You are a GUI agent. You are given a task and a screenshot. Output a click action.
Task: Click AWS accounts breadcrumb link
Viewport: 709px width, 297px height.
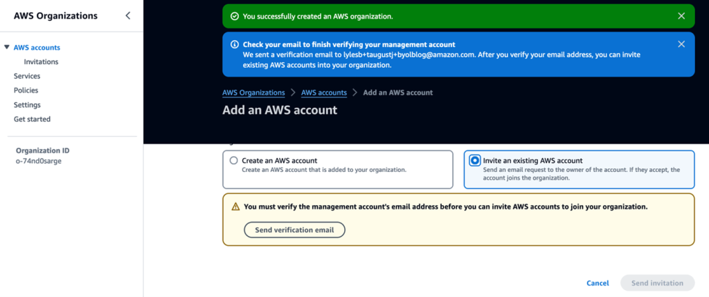[324, 93]
